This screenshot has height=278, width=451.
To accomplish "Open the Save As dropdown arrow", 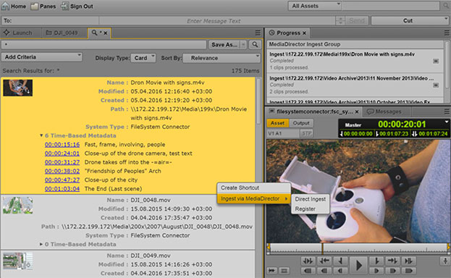I will (243, 45).
